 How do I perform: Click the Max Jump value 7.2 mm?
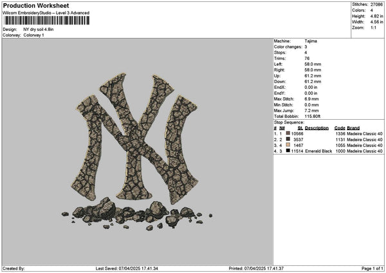311,111
